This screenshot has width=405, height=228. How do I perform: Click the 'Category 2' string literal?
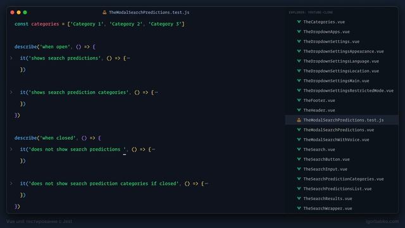[126, 24]
